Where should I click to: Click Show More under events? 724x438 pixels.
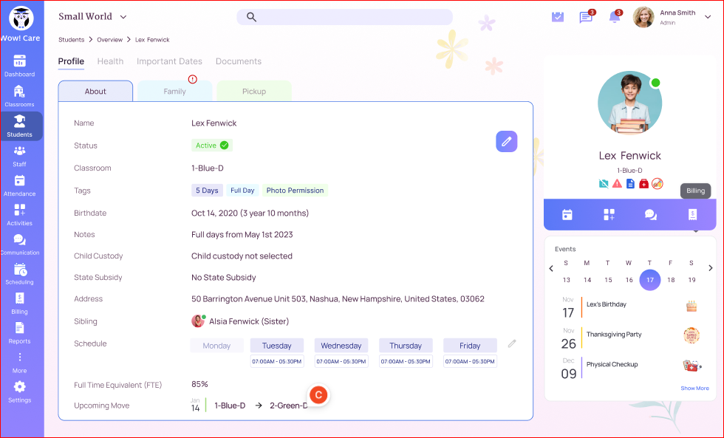(x=694, y=388)
